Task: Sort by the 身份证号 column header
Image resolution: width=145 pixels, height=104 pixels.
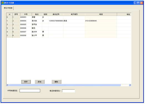Action: point(56,14)
